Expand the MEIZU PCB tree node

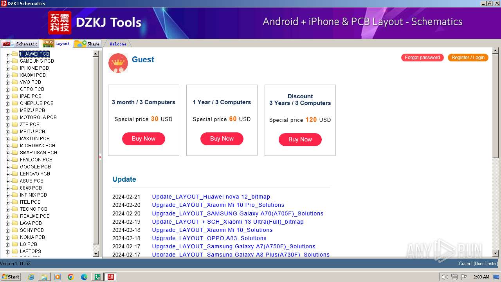point(7,110)
